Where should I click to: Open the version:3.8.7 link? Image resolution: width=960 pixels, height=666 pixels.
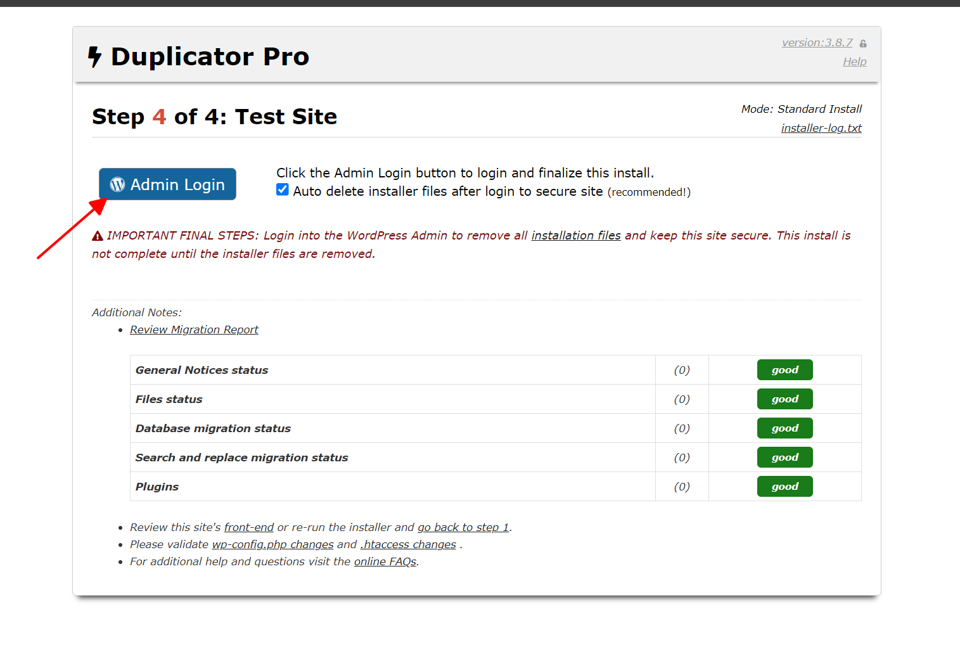point(817,42)
